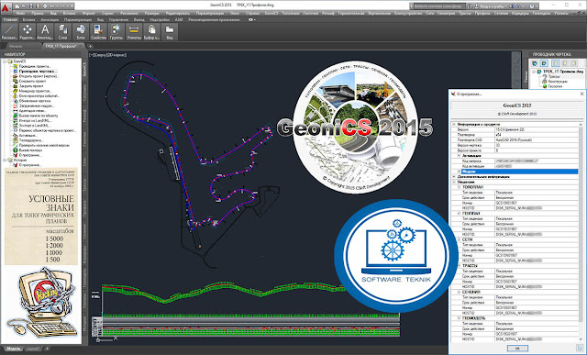
Task: Collapse Активация section in About dialog
Action: pyautogui.click(x=459, y=155)
